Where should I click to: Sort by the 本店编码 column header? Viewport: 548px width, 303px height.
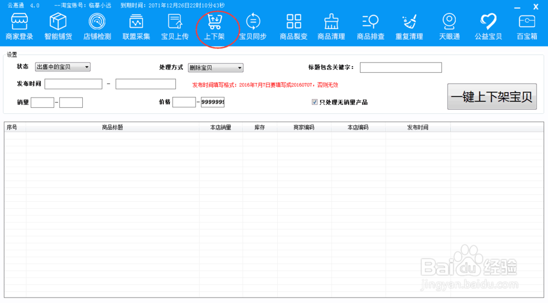tap(358, 127)
